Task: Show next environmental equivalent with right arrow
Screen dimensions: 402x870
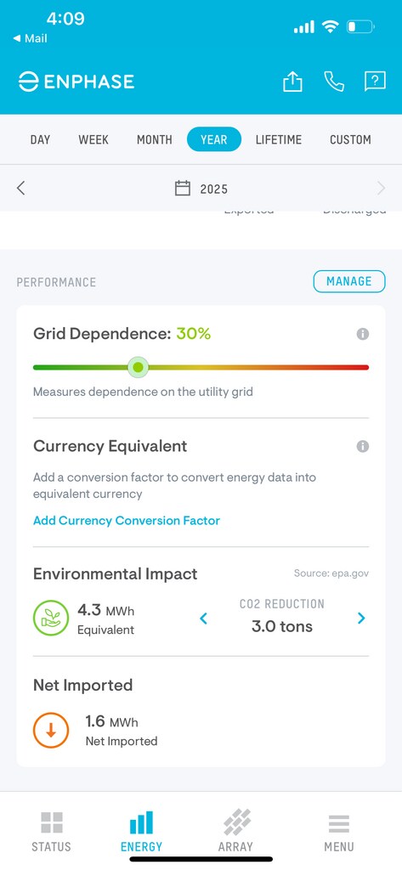Action: click(x=361, y=619)
